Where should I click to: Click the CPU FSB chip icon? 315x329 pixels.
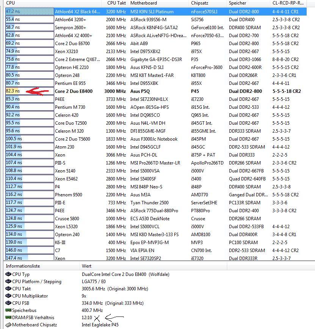pyautogui.click(x=8, y=303)
